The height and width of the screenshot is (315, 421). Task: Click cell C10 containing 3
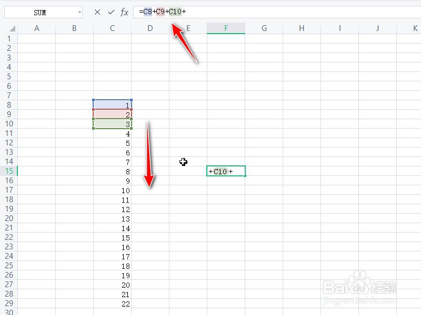(x=112, y=124)
